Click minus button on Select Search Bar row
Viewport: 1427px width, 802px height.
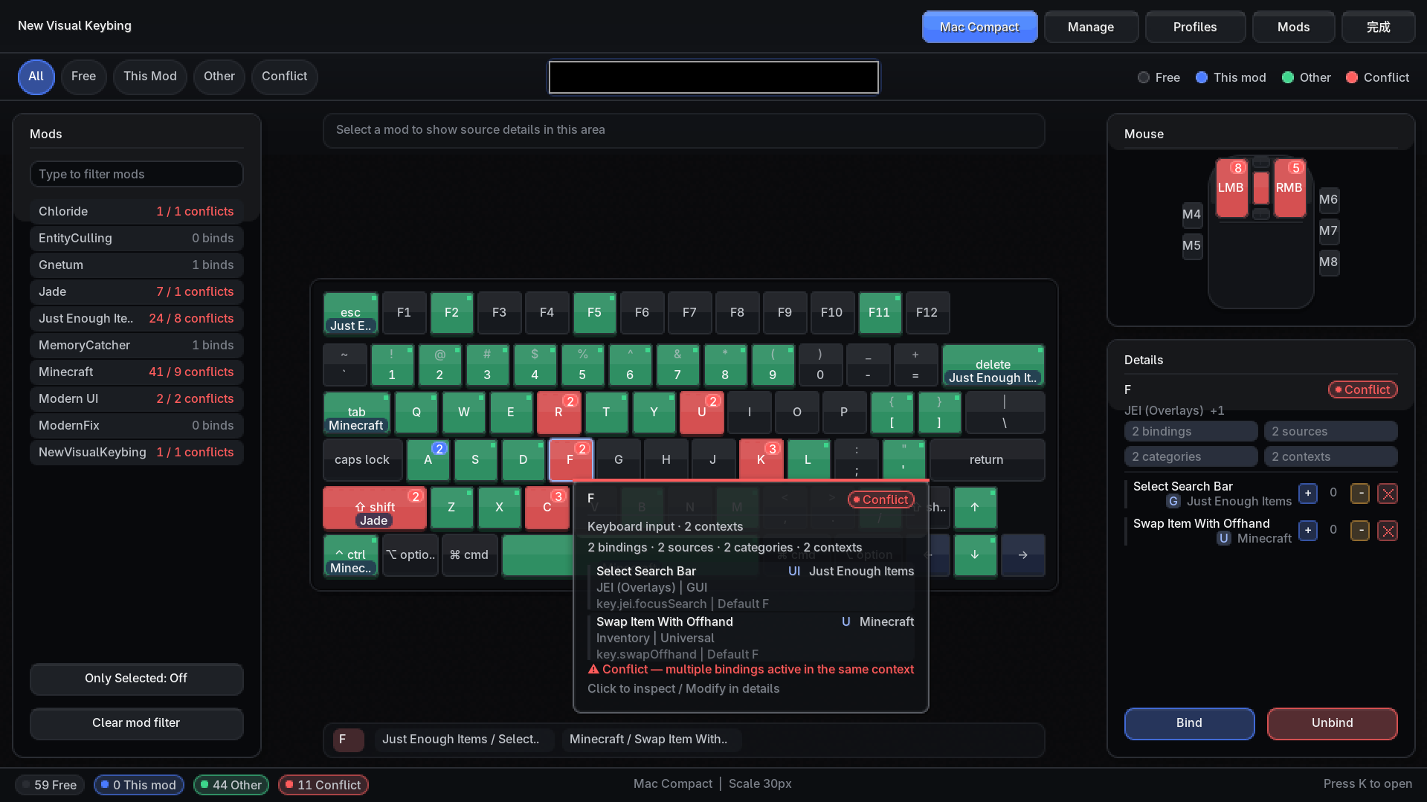coord(1360,494)
